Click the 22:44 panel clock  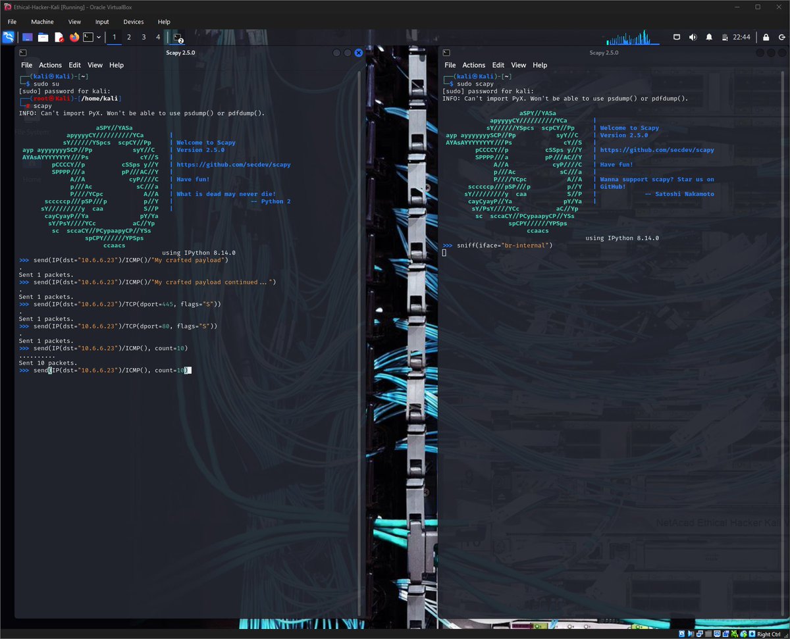tap(742, 38)
